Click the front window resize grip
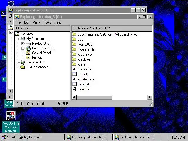The width and height of the screenshot is (188, 141). (x=151, y=104)
